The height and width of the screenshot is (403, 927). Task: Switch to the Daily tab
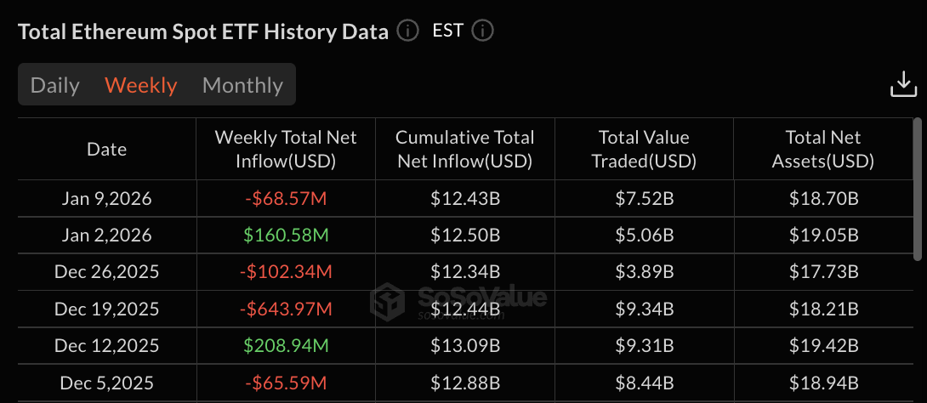[55, 85]
